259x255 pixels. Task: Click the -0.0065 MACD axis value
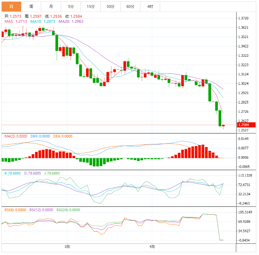click(x=244, y=167)
